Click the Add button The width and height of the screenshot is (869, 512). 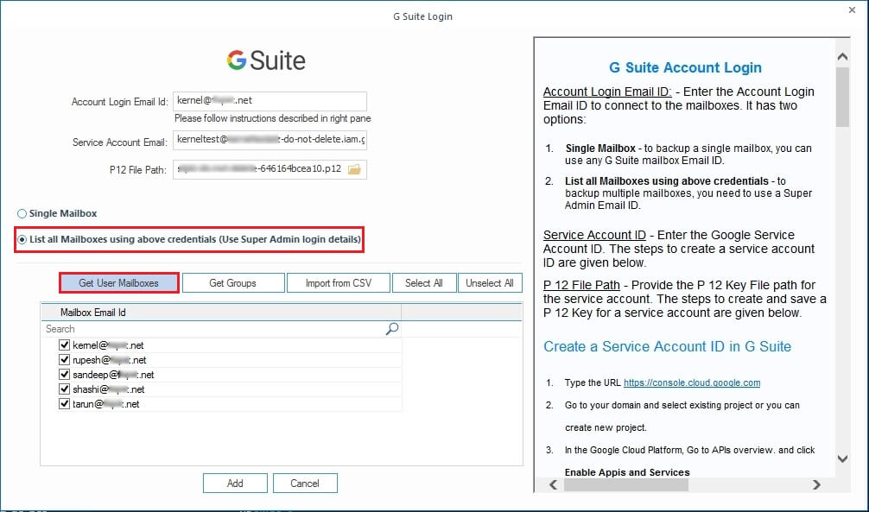tap(235, 484)
